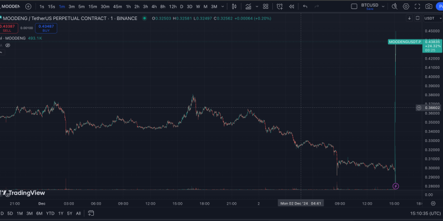The height and width of the screenshot is (221, 443).
Task: Start bar replay with the rewind icon
Action: pos(292,6)
